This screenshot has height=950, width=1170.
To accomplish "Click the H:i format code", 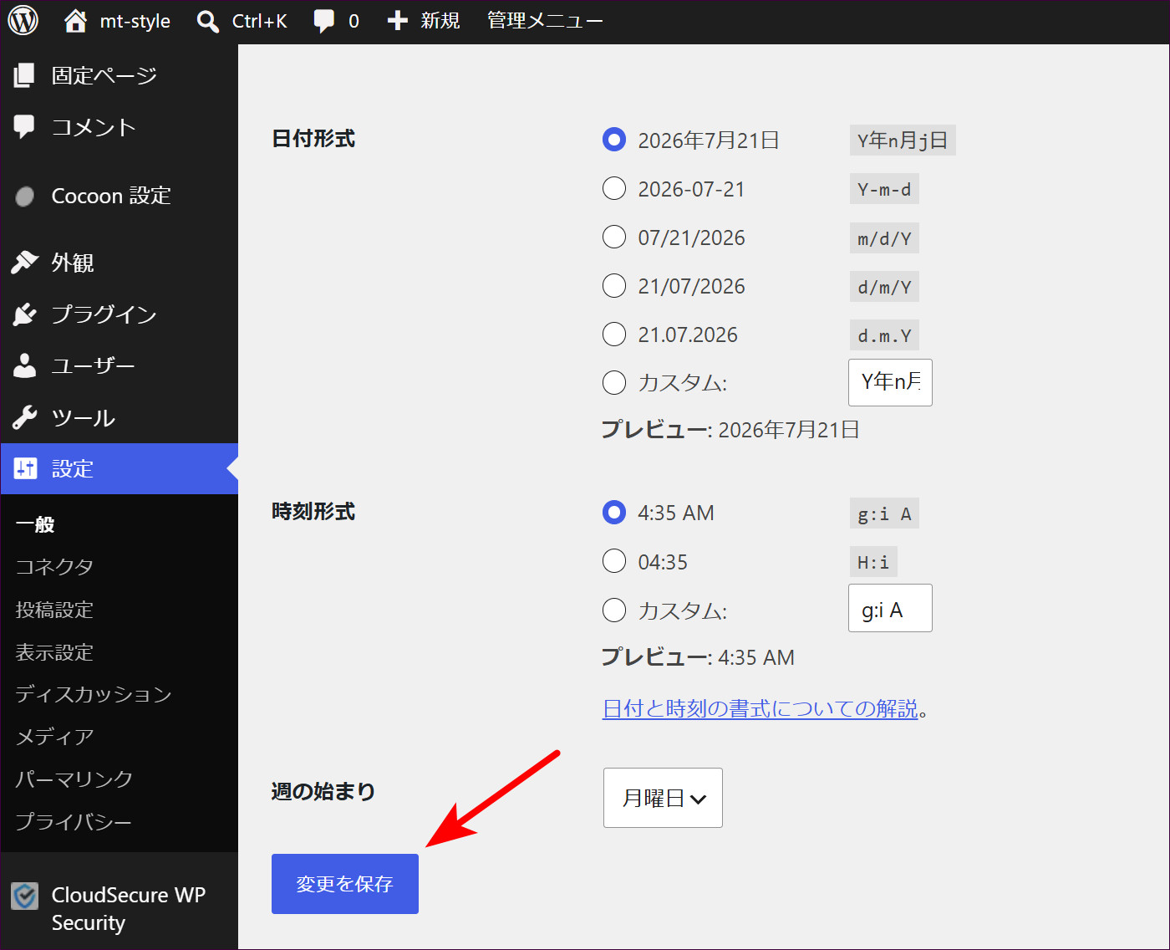I will coord(873,562).
